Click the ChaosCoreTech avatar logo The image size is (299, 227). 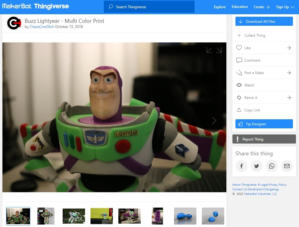coord(14,23)
